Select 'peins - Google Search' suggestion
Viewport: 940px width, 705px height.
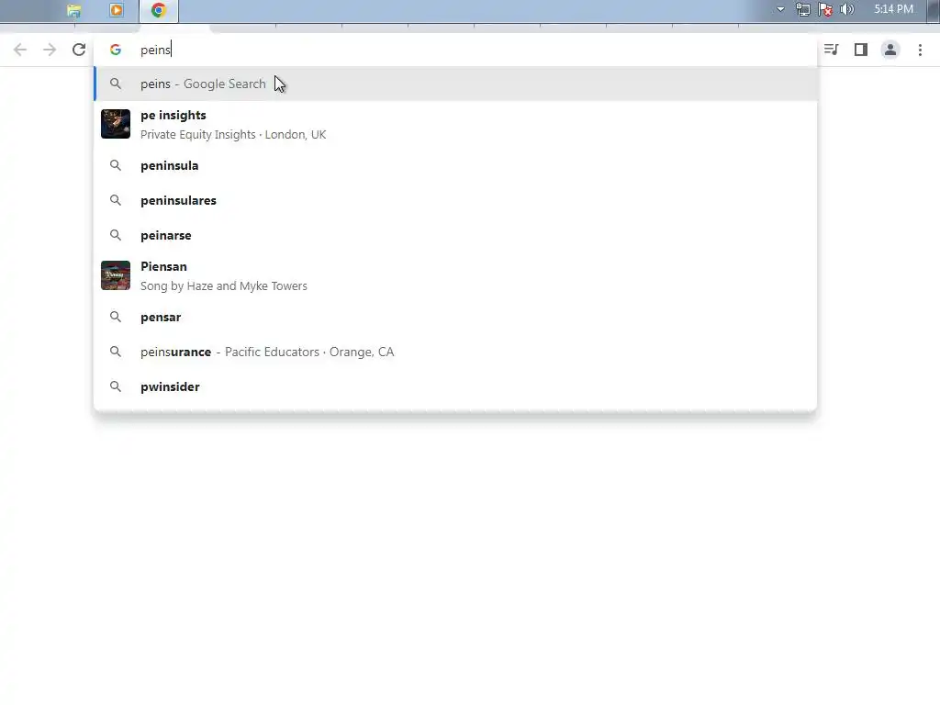tap(455, 84)
